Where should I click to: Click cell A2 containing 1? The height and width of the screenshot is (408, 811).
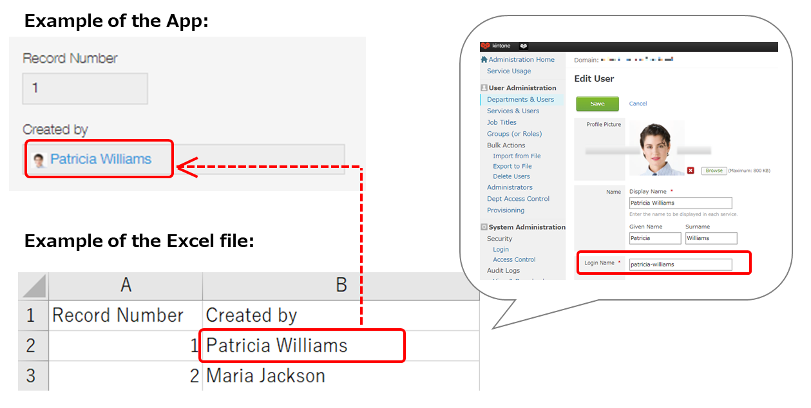click(x=126, y=346)
